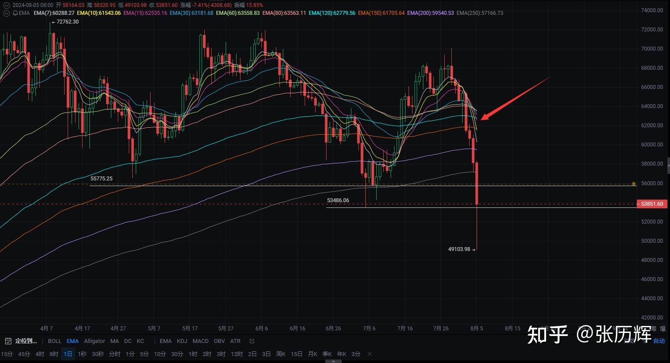Viewport: 670px width, 363px height.
Task: Switch to the 分时 timeframe
Action: tap(114, 354)
